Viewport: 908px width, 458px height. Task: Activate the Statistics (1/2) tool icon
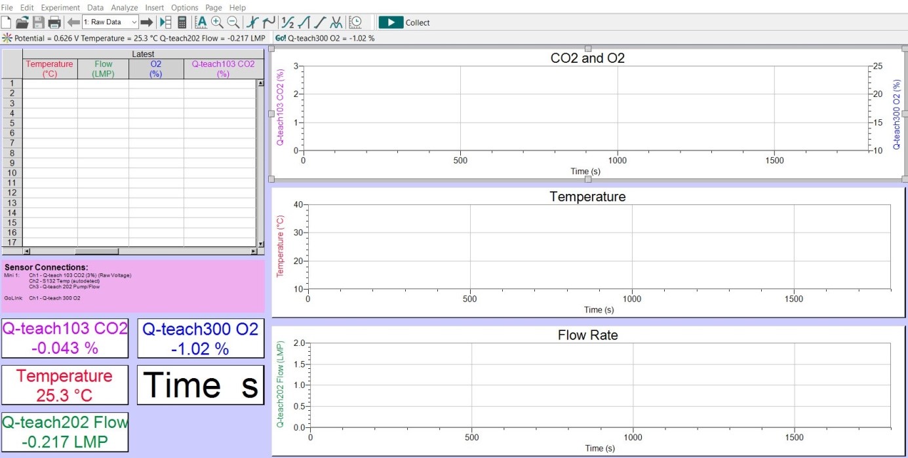287,22
